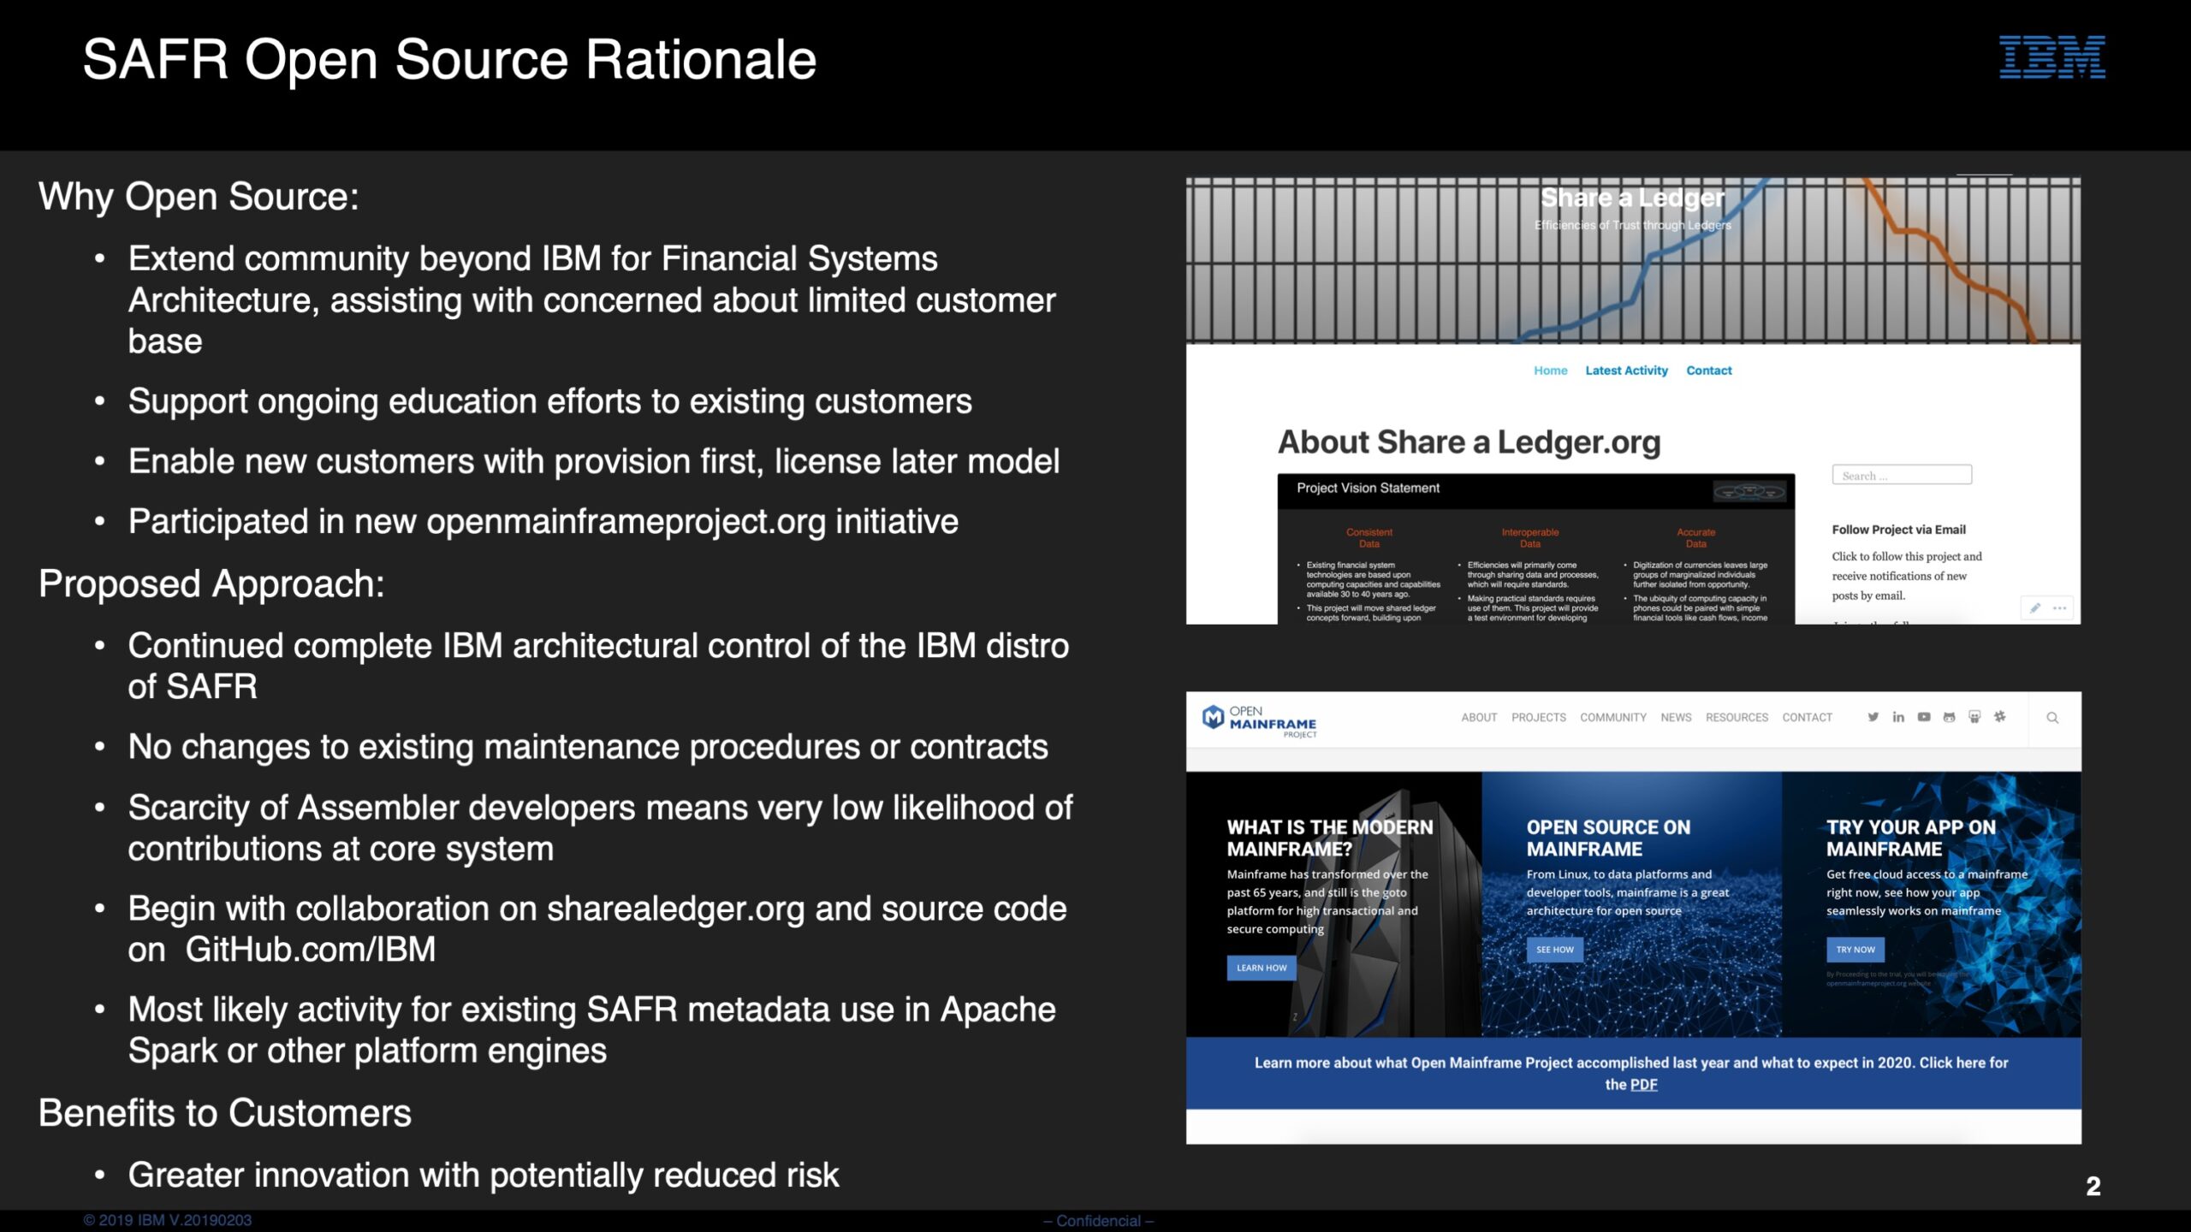Open the NEWS menu item
This screenshot has height=1232, width=2191.
click(x=1676, y=718)
